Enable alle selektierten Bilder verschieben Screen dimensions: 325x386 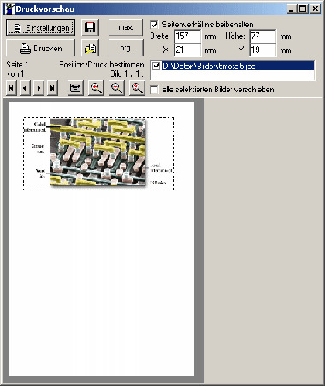coord(154,90)
